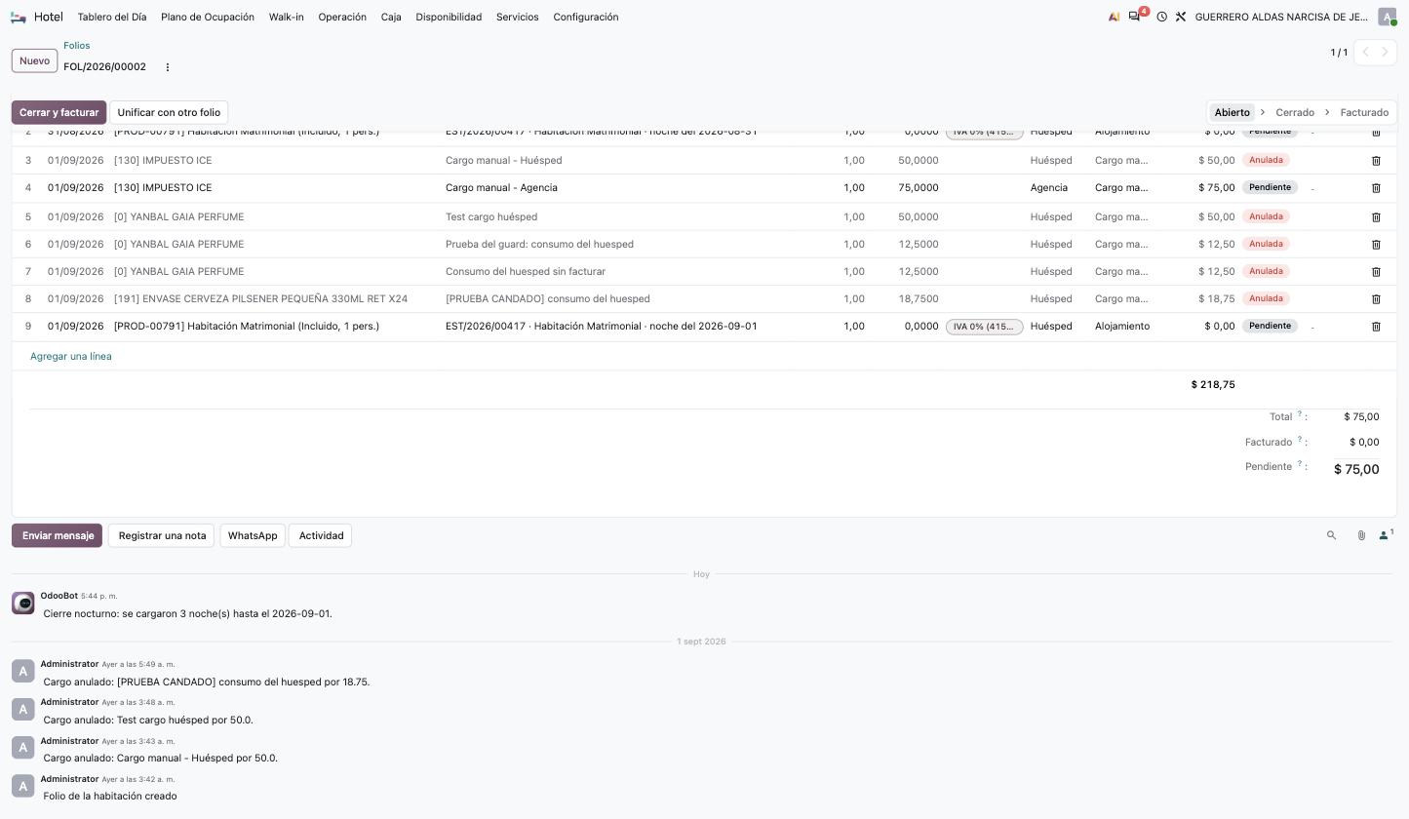Open the Walk-in menu
Screen dimensions: 1409x819
pos(286,17)
